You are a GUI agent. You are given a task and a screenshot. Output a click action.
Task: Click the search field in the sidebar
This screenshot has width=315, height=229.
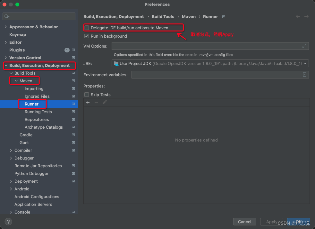(x=38, y=16)
